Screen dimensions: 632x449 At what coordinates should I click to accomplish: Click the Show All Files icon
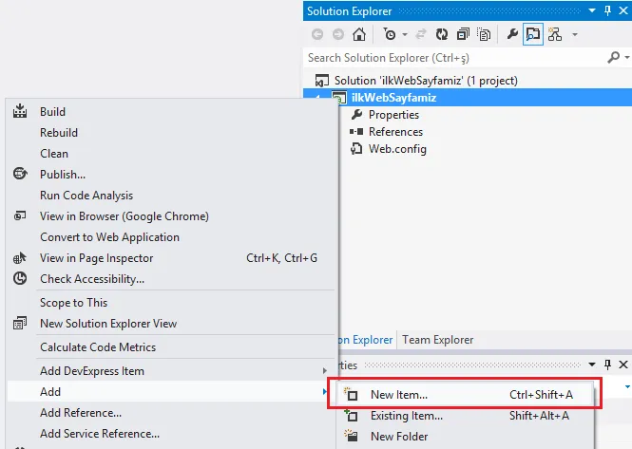tap(484, 34)
